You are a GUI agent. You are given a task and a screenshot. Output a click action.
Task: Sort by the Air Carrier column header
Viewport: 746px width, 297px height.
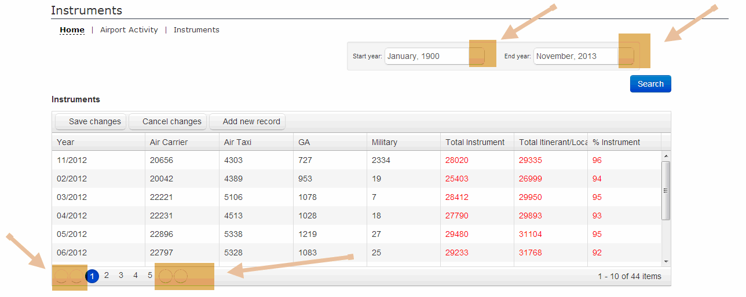pos(169,142)
